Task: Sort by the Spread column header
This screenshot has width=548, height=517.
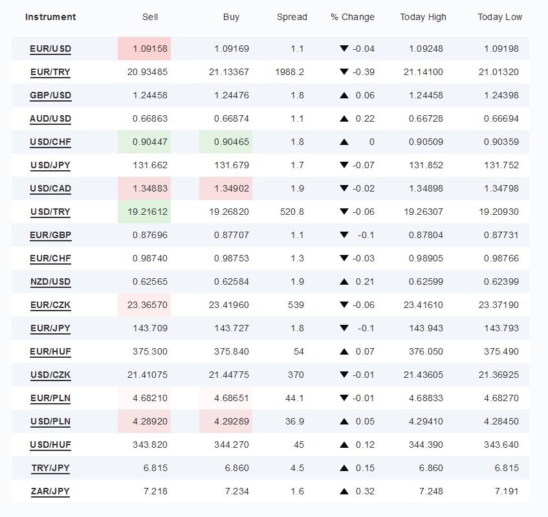Action: (292, 17)
